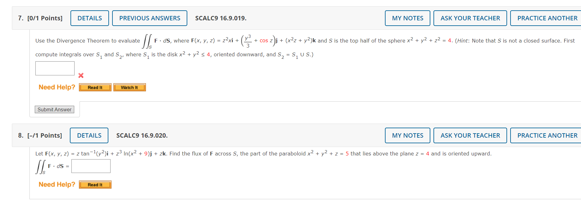This screenshot has height=208, width=581.
Task: Click the SCALC9 16.9.019 problem title
Action: (x=220, y=18)
